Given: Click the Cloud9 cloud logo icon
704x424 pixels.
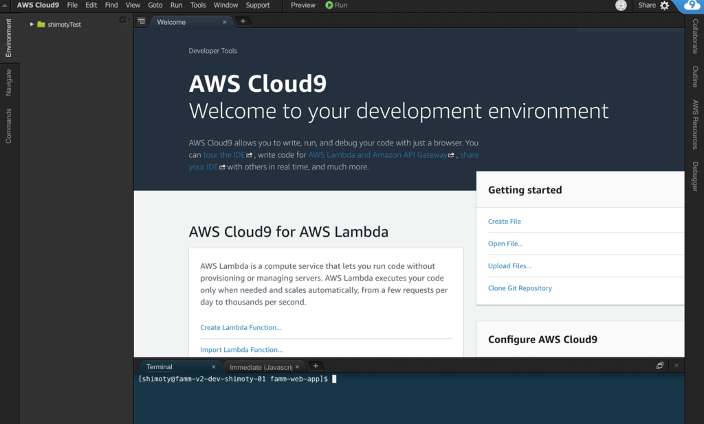Looking at the screenshot, I should point(691,6).
